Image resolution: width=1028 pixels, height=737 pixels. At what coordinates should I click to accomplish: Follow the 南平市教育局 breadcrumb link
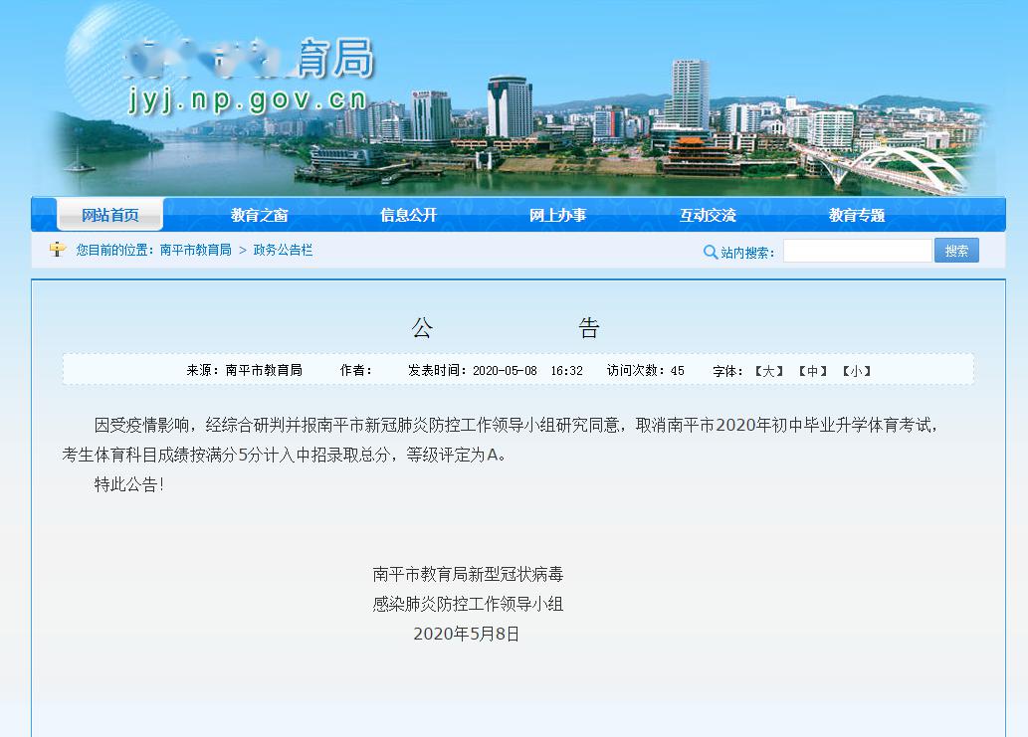[195, 250]
